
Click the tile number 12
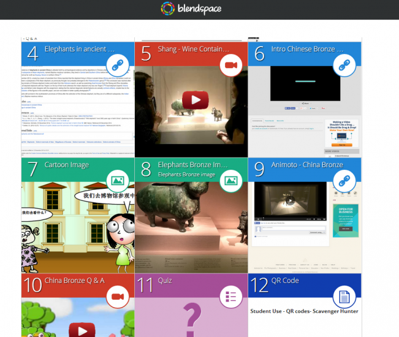(x=259, y=285)
